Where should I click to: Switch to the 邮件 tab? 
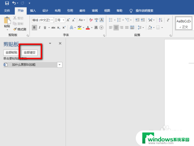point(82,11)
